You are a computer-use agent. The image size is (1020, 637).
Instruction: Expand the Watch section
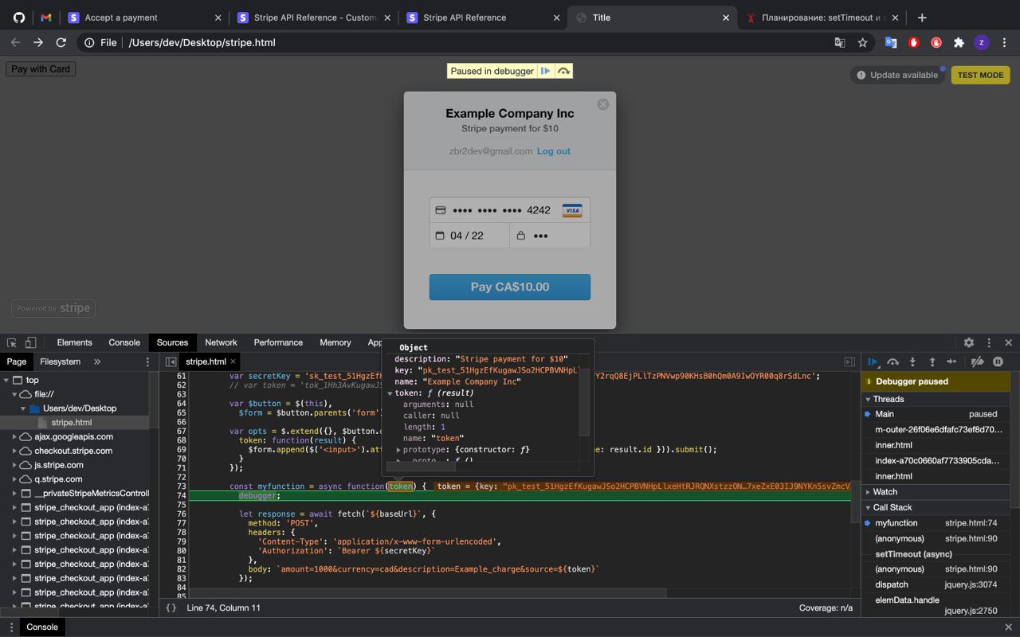pyautogui.click(x=885, y=492)
